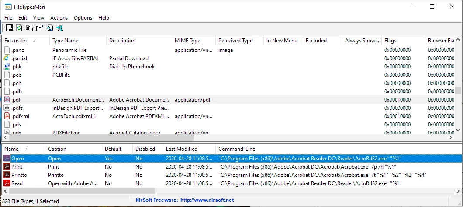The width and height of the screenshot is (463, 207).
Task: Sort actions by the Caption column header
Action: (x=73, y=149)
